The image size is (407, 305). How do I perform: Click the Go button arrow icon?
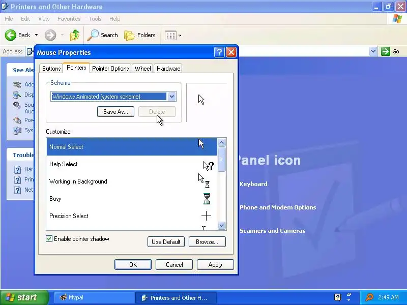point(386,51)
